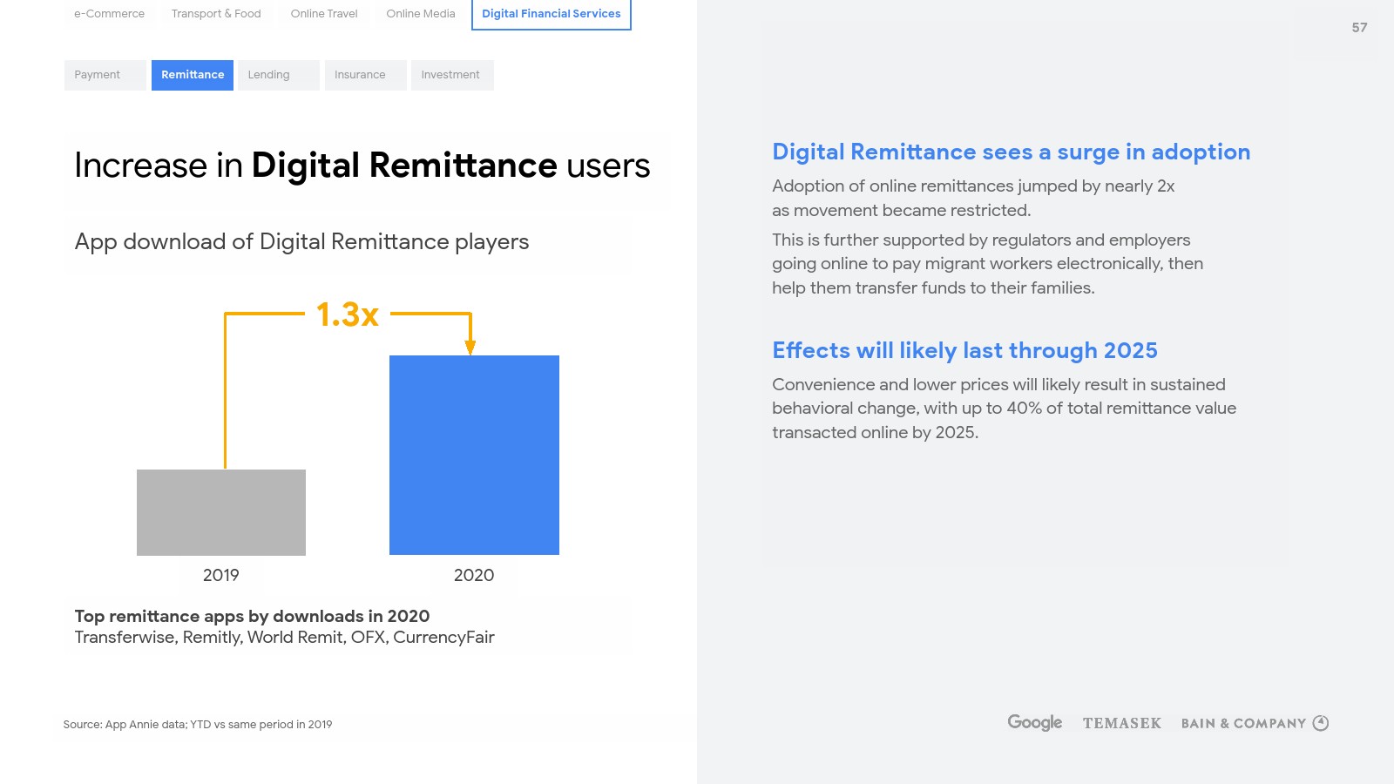Click the orange arrowhead above 2020 bar
The image size is (1394, 784).
click(470, 347)
